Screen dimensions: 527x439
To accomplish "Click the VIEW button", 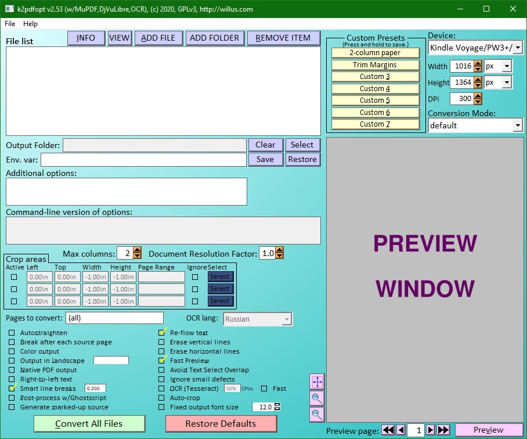I will click(120, 38).
